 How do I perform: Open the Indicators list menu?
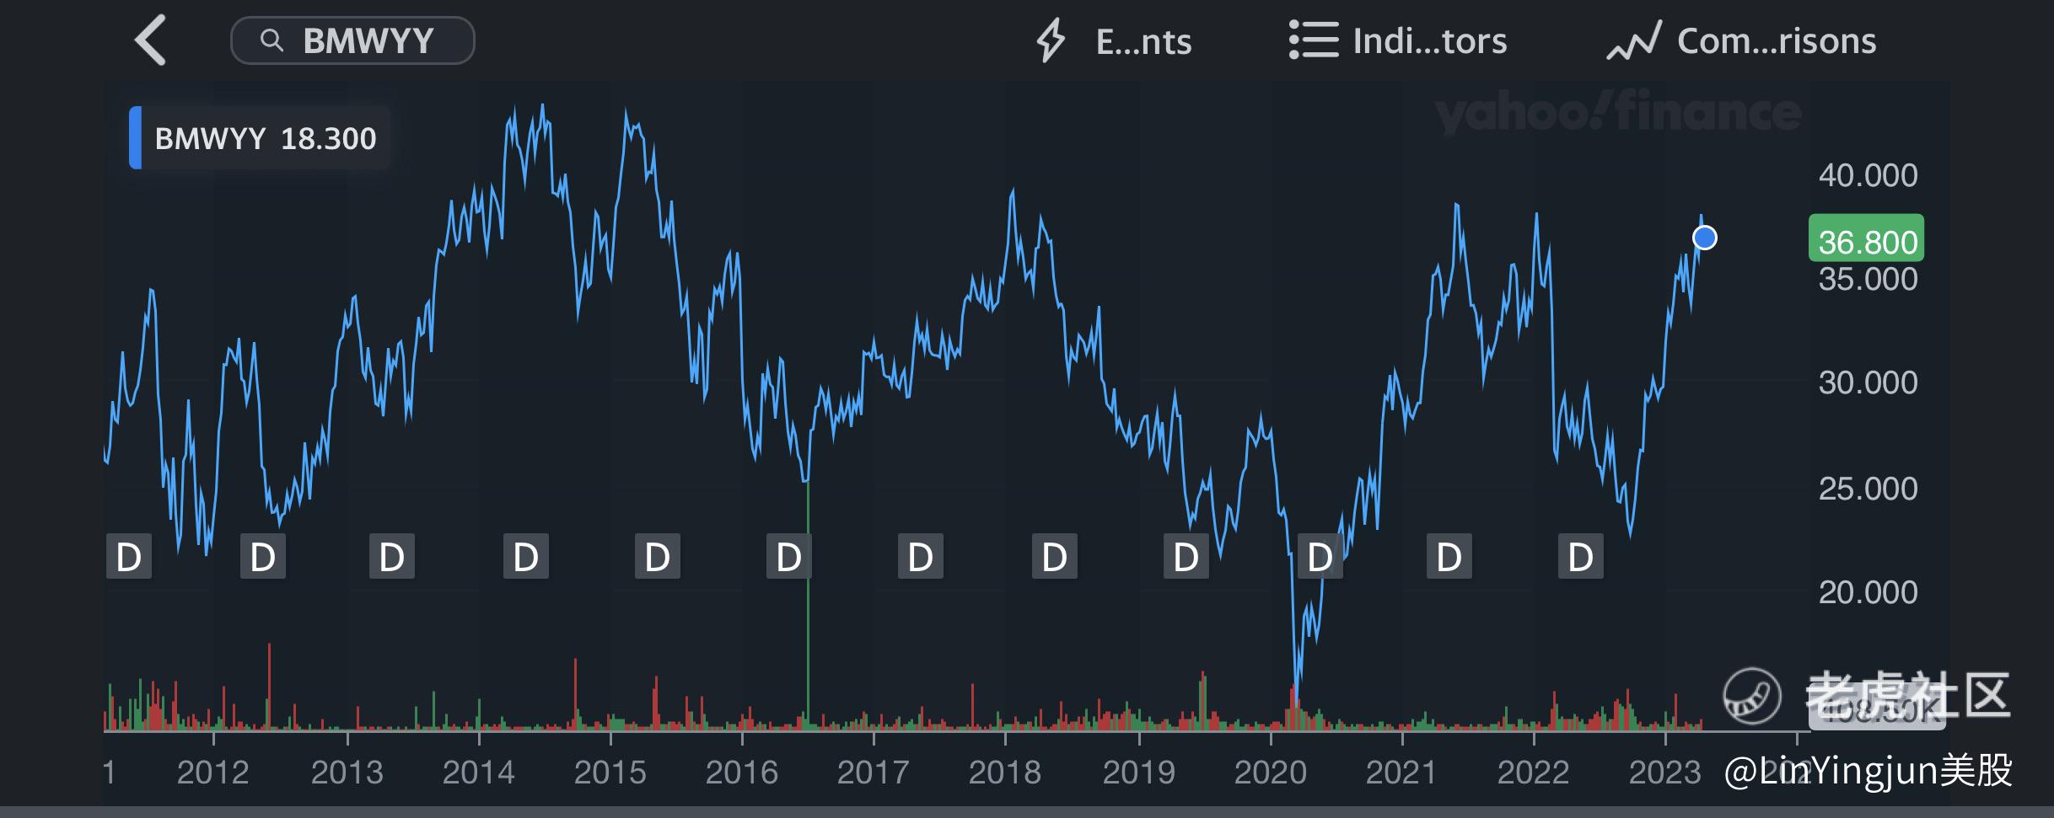[x=1398, y=40]
